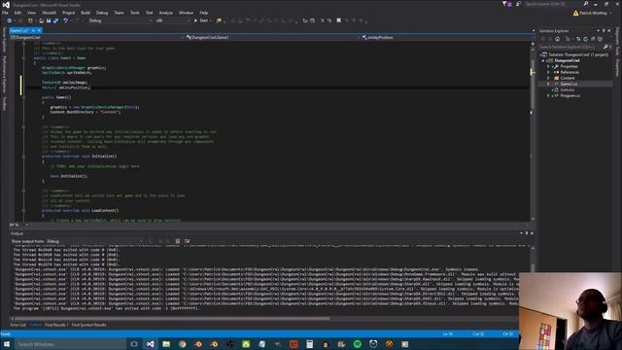Viewport: 622px width, 350px height.
Task: Click the Output horizontal scrollbar thumb
Action: pyautogui.click(x=172, y=318)
